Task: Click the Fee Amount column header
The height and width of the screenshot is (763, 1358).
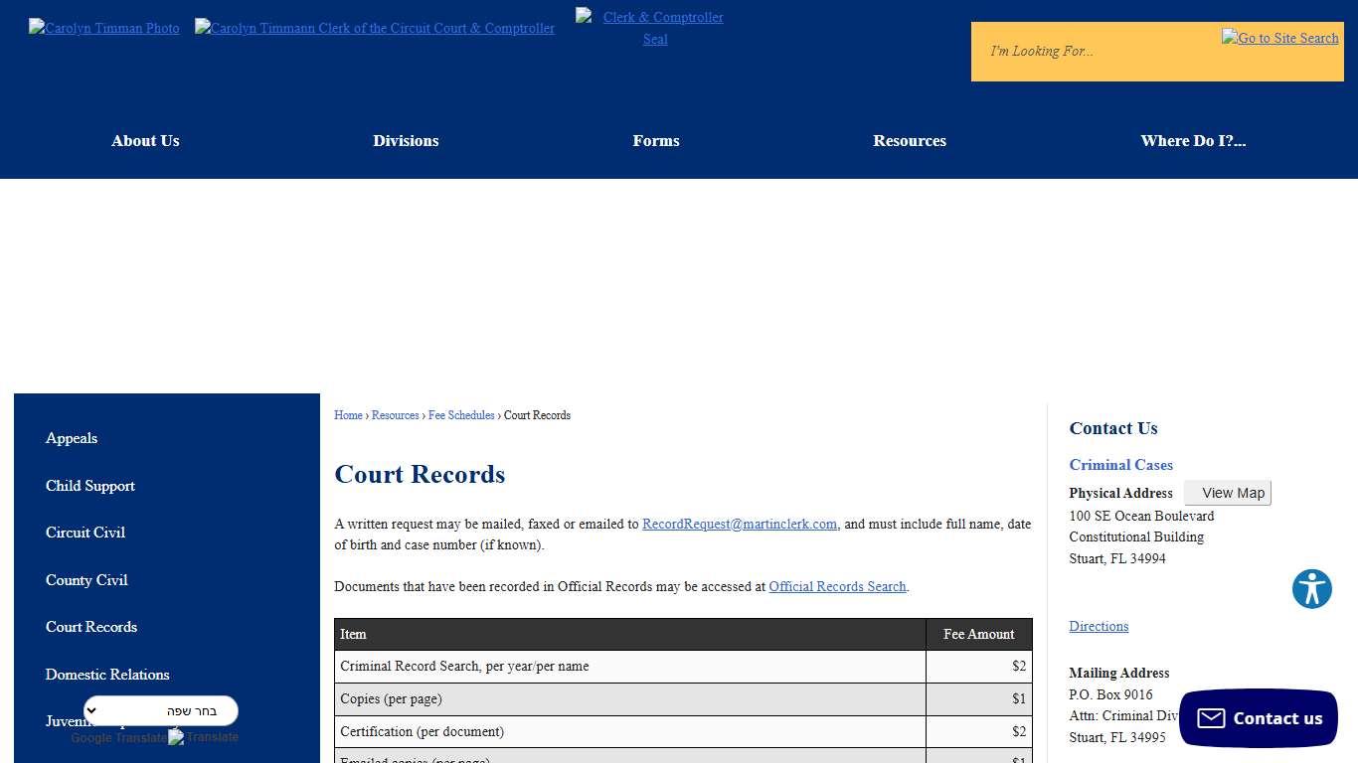Action: coord(979,634)
